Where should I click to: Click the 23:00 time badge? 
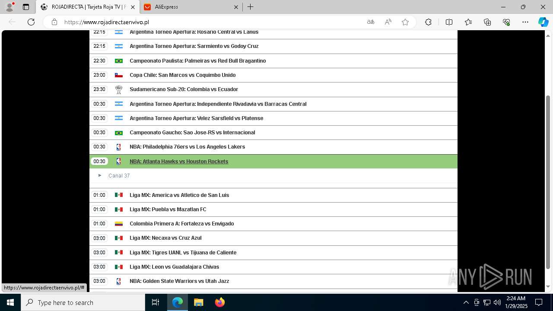[x=99, y=75]
